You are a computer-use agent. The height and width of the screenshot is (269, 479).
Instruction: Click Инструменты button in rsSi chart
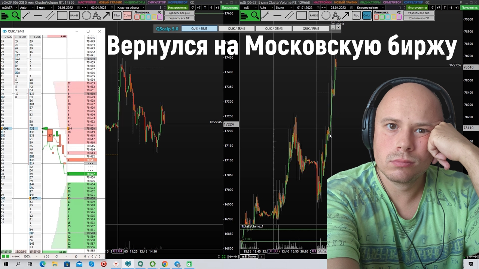pos(417,7)
